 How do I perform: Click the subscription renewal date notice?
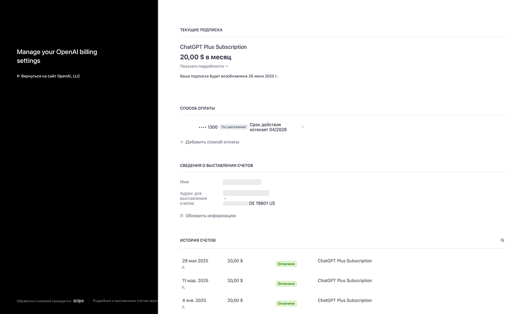click(x=229, y=77)
